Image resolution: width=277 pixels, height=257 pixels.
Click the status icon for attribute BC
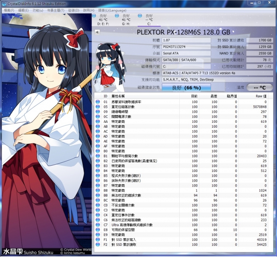coord(97,200)
